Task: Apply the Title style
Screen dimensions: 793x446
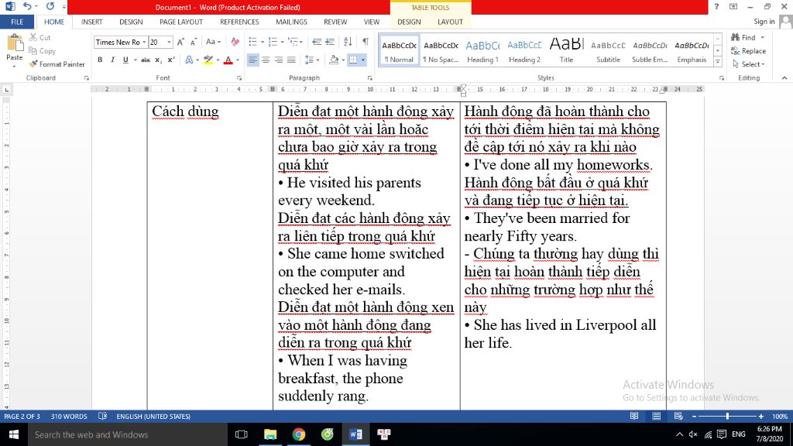Action: 566,50
